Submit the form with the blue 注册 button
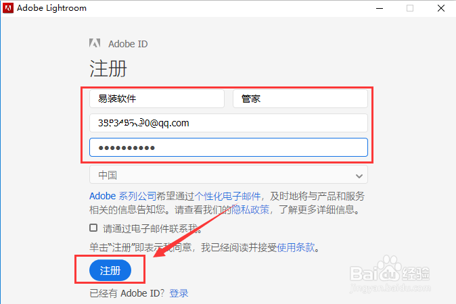This screenshot has width=456, height=304. pos(110,270)
